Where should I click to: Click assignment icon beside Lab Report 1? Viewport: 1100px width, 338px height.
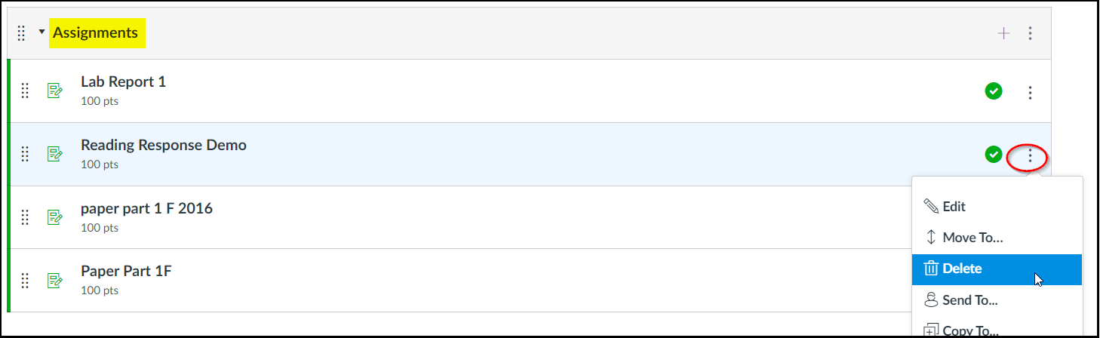click(54, 91)
